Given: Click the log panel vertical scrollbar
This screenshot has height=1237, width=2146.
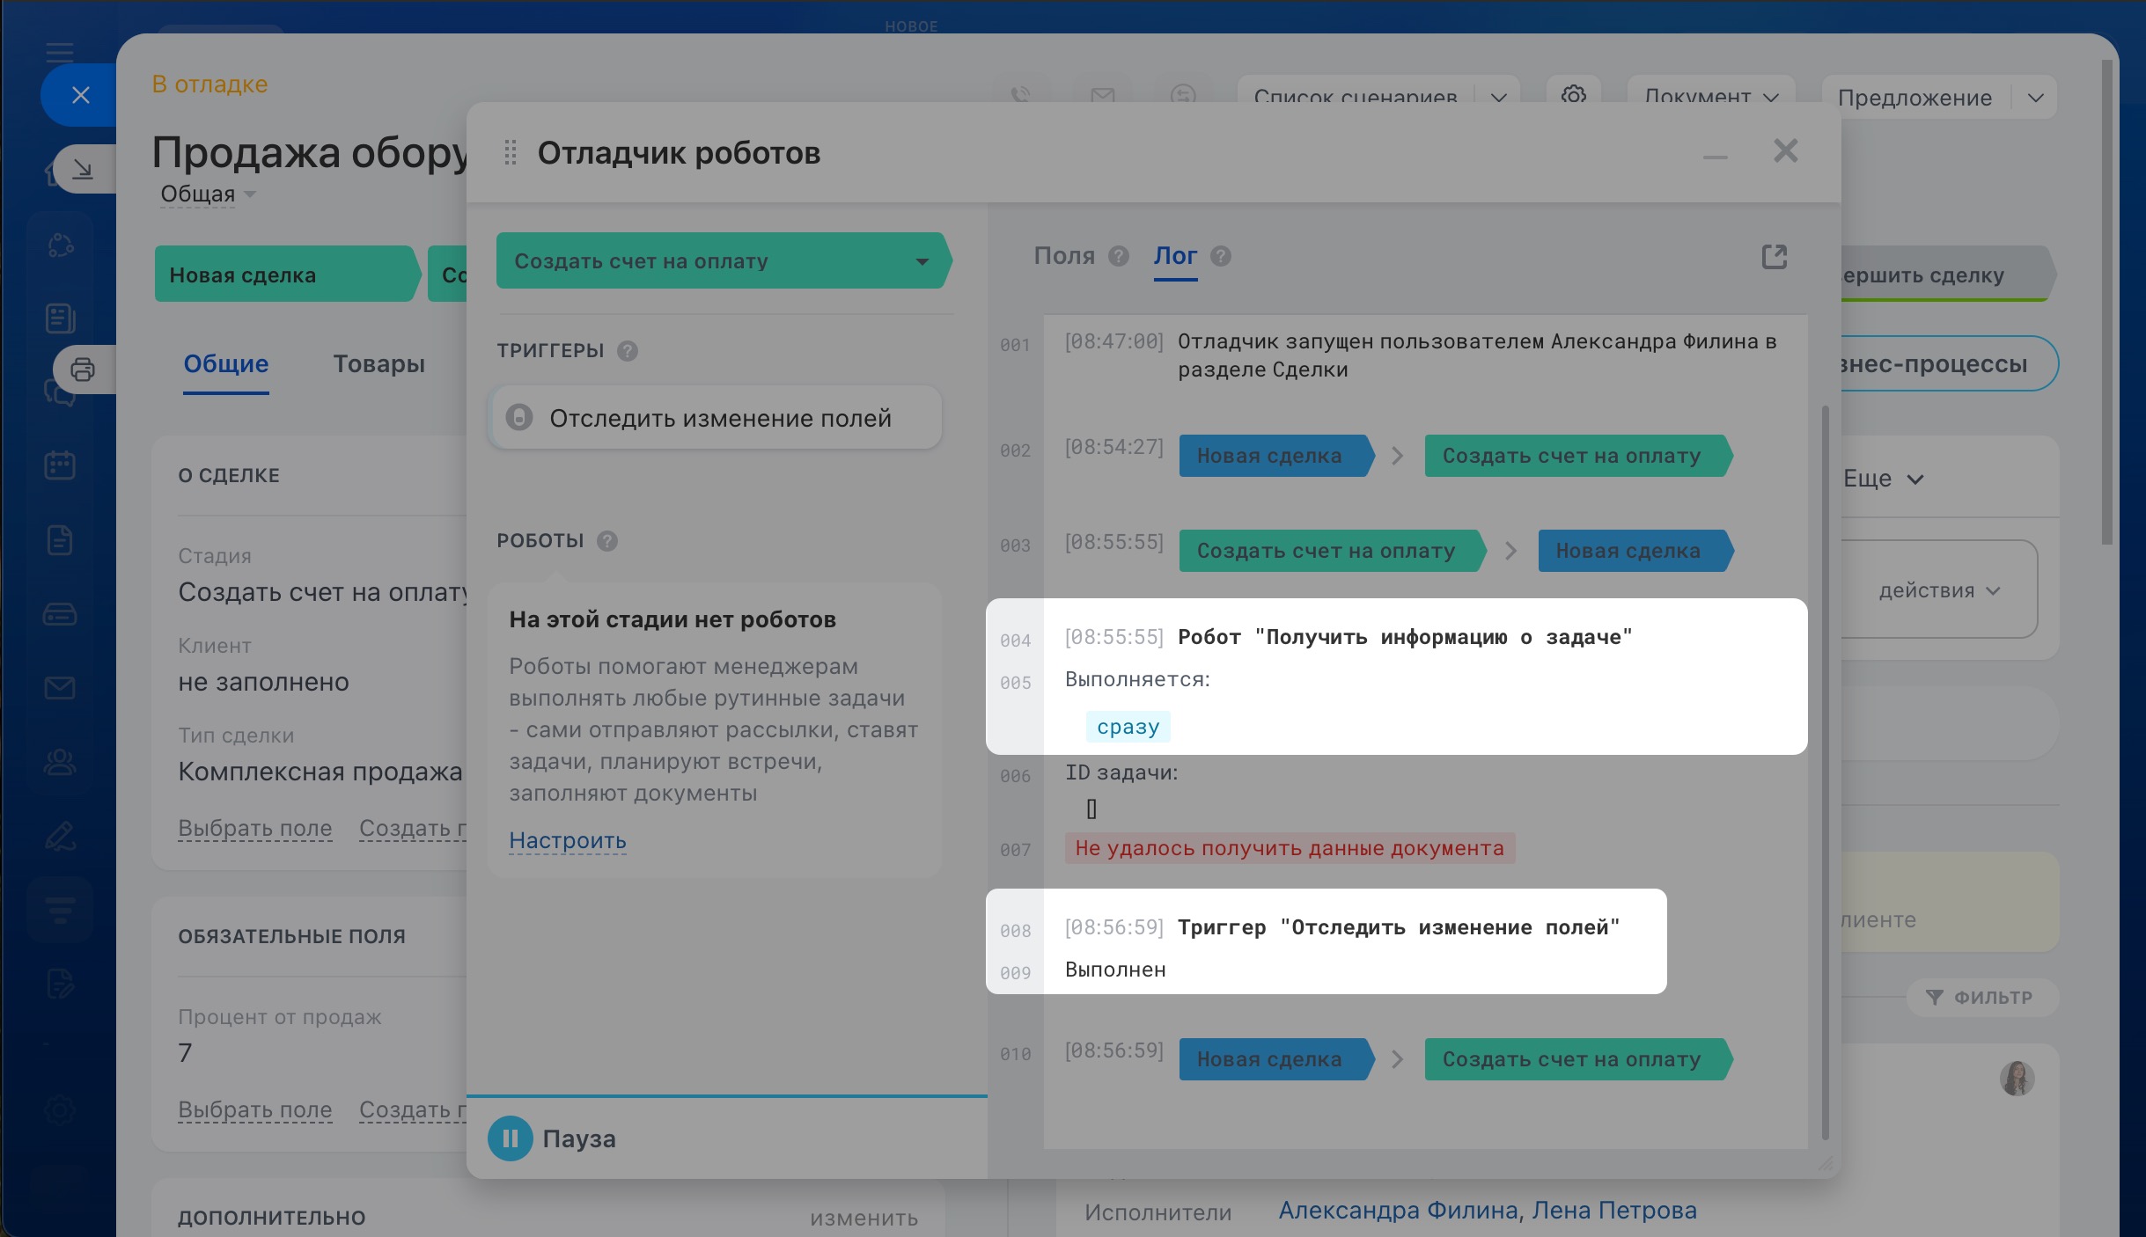Looking at the screenshot, I should tap(1824, 774).
